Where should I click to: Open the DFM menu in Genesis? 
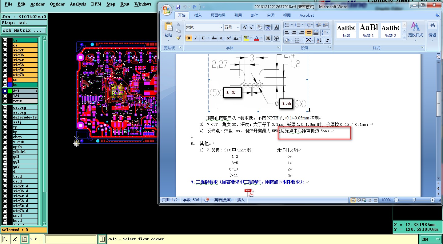(96, 4)
